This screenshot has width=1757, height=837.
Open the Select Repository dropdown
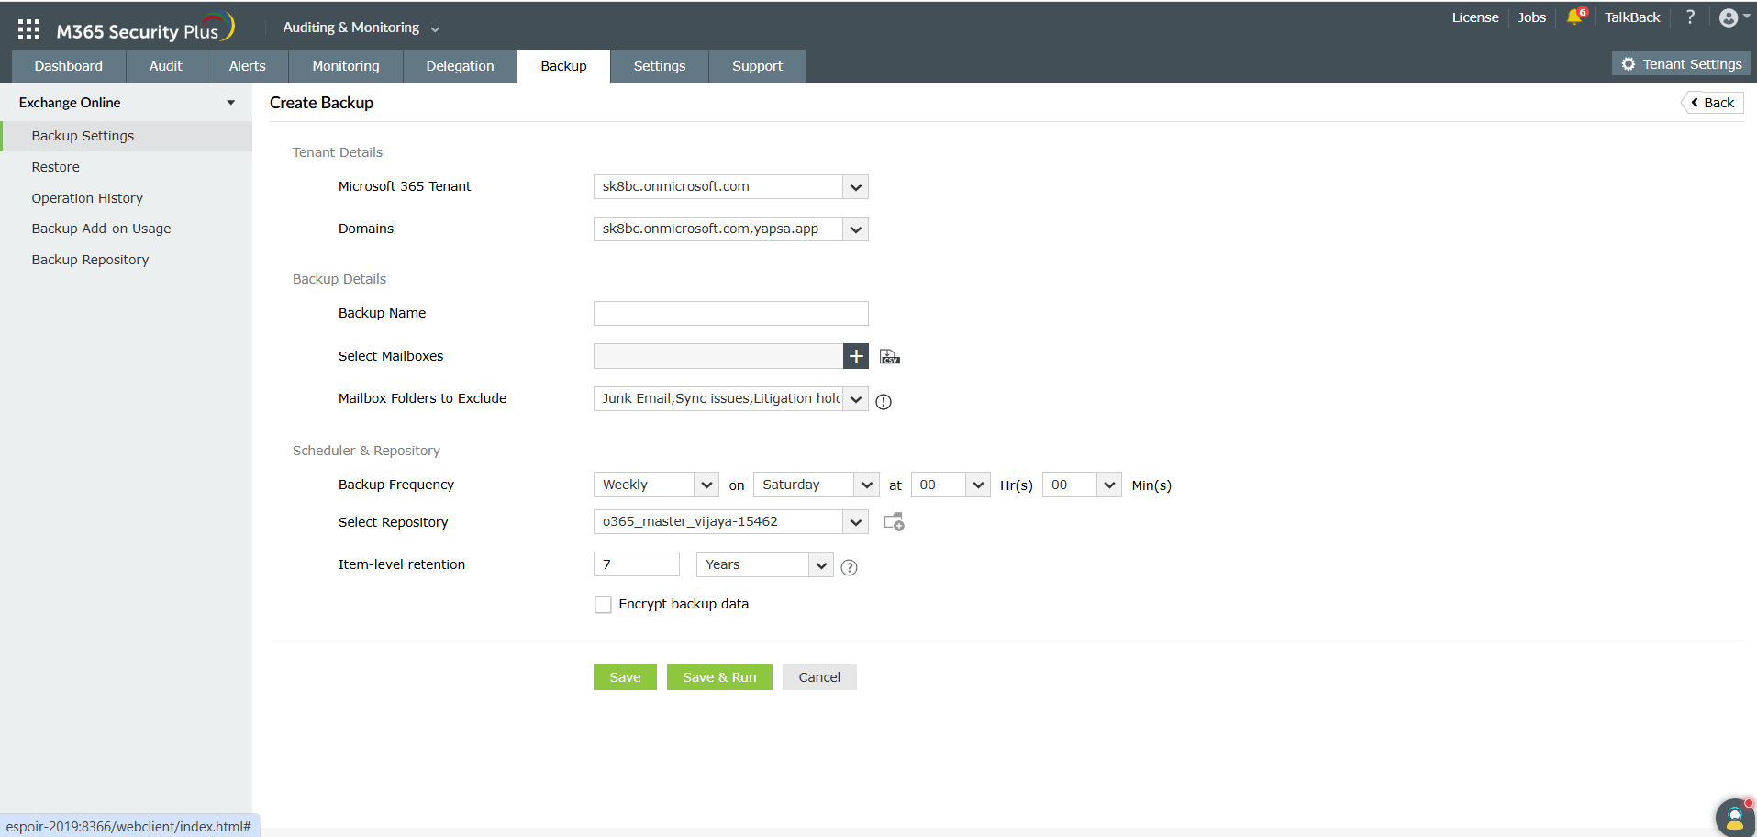pyautogui.click(x=730, y=522)
